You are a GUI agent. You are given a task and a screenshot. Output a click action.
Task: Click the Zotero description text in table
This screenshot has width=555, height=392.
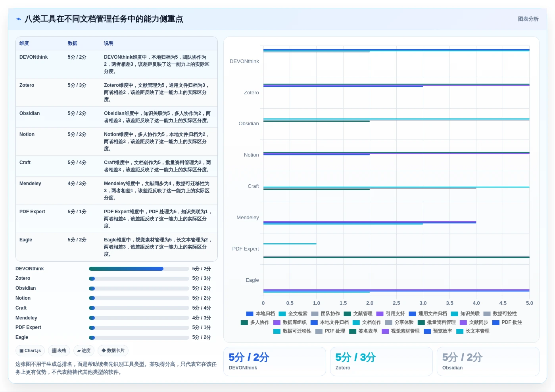(x=157, y=92)
